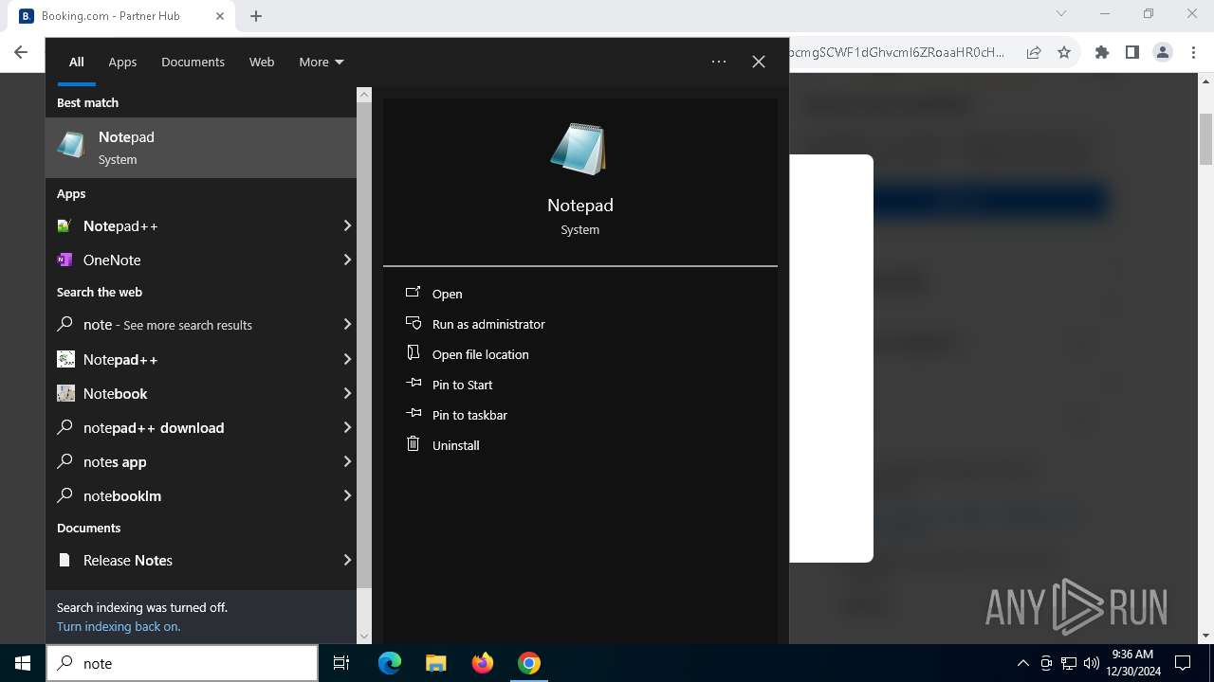Open the Chrome extensions puzzle icon
This screenshot has width=1214, height=682.
1102,52
